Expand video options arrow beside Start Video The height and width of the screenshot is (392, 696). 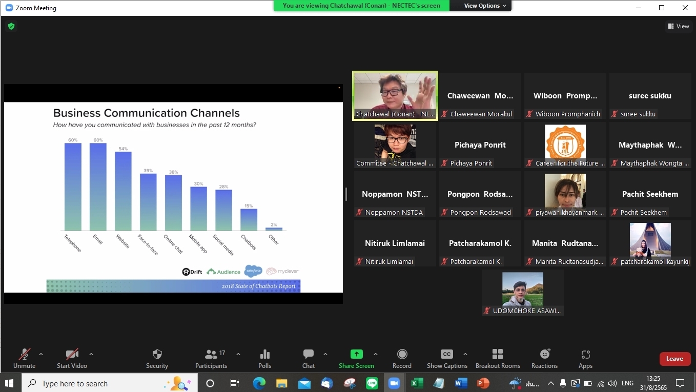91,354
